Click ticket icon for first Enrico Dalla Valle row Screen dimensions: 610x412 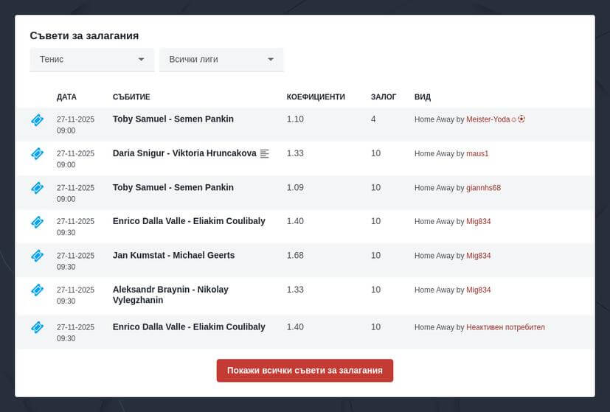37,222
